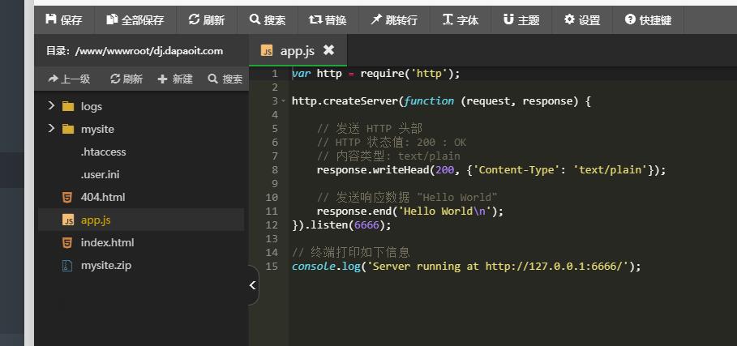
Task: Open the 主题 theme selector
Action: pos(521,20)
